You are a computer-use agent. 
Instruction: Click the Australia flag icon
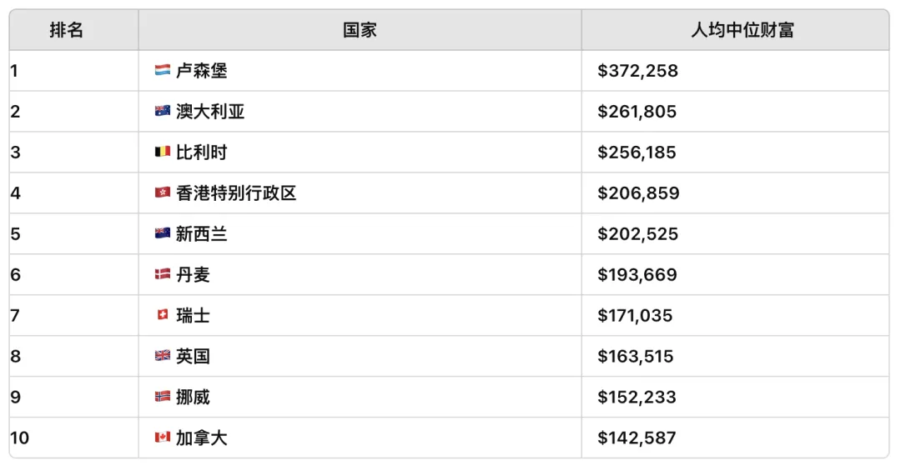coord(163,111)
